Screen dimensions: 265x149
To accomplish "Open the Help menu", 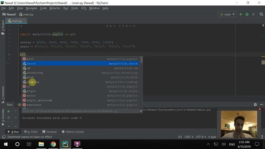I will coord(105,8).
